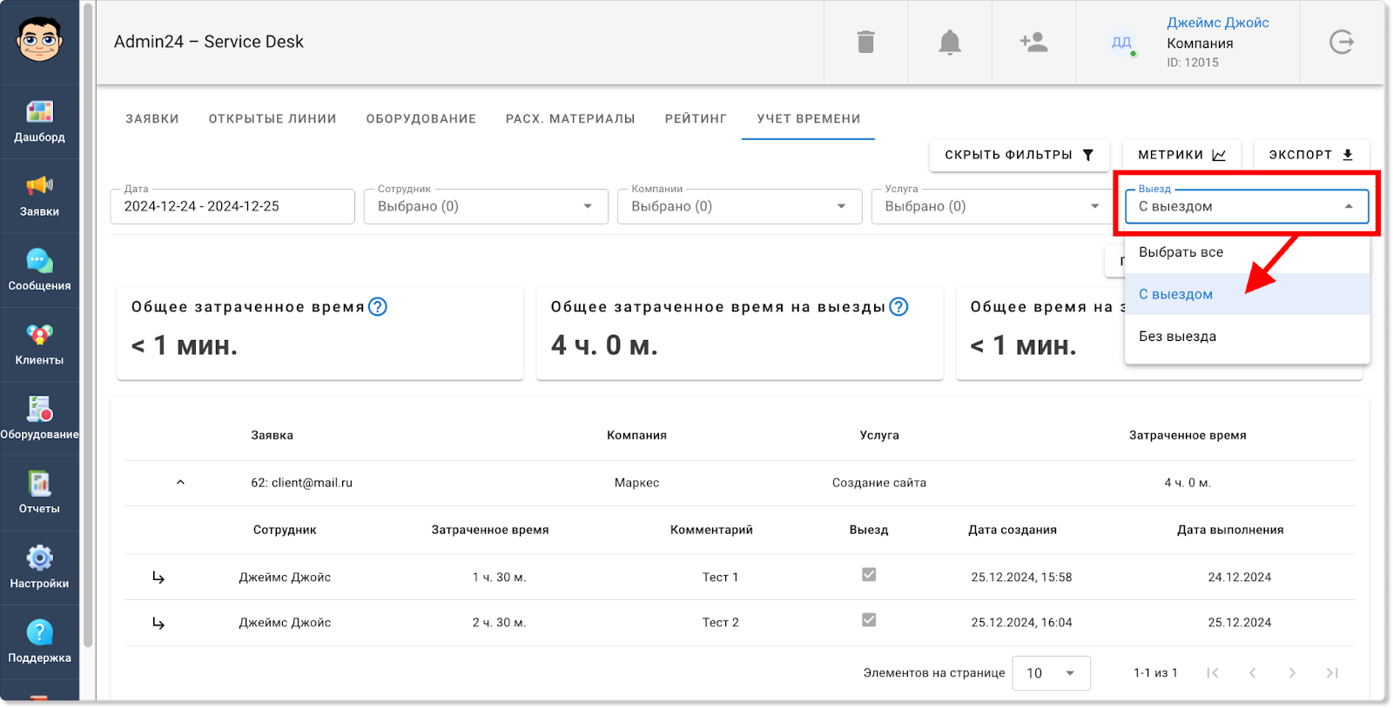Expand the Сотрудник filter dropdown
The image size is (1393, 708).
click(486, 207)
